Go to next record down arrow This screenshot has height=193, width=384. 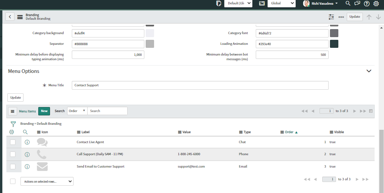tap(378, 17)
